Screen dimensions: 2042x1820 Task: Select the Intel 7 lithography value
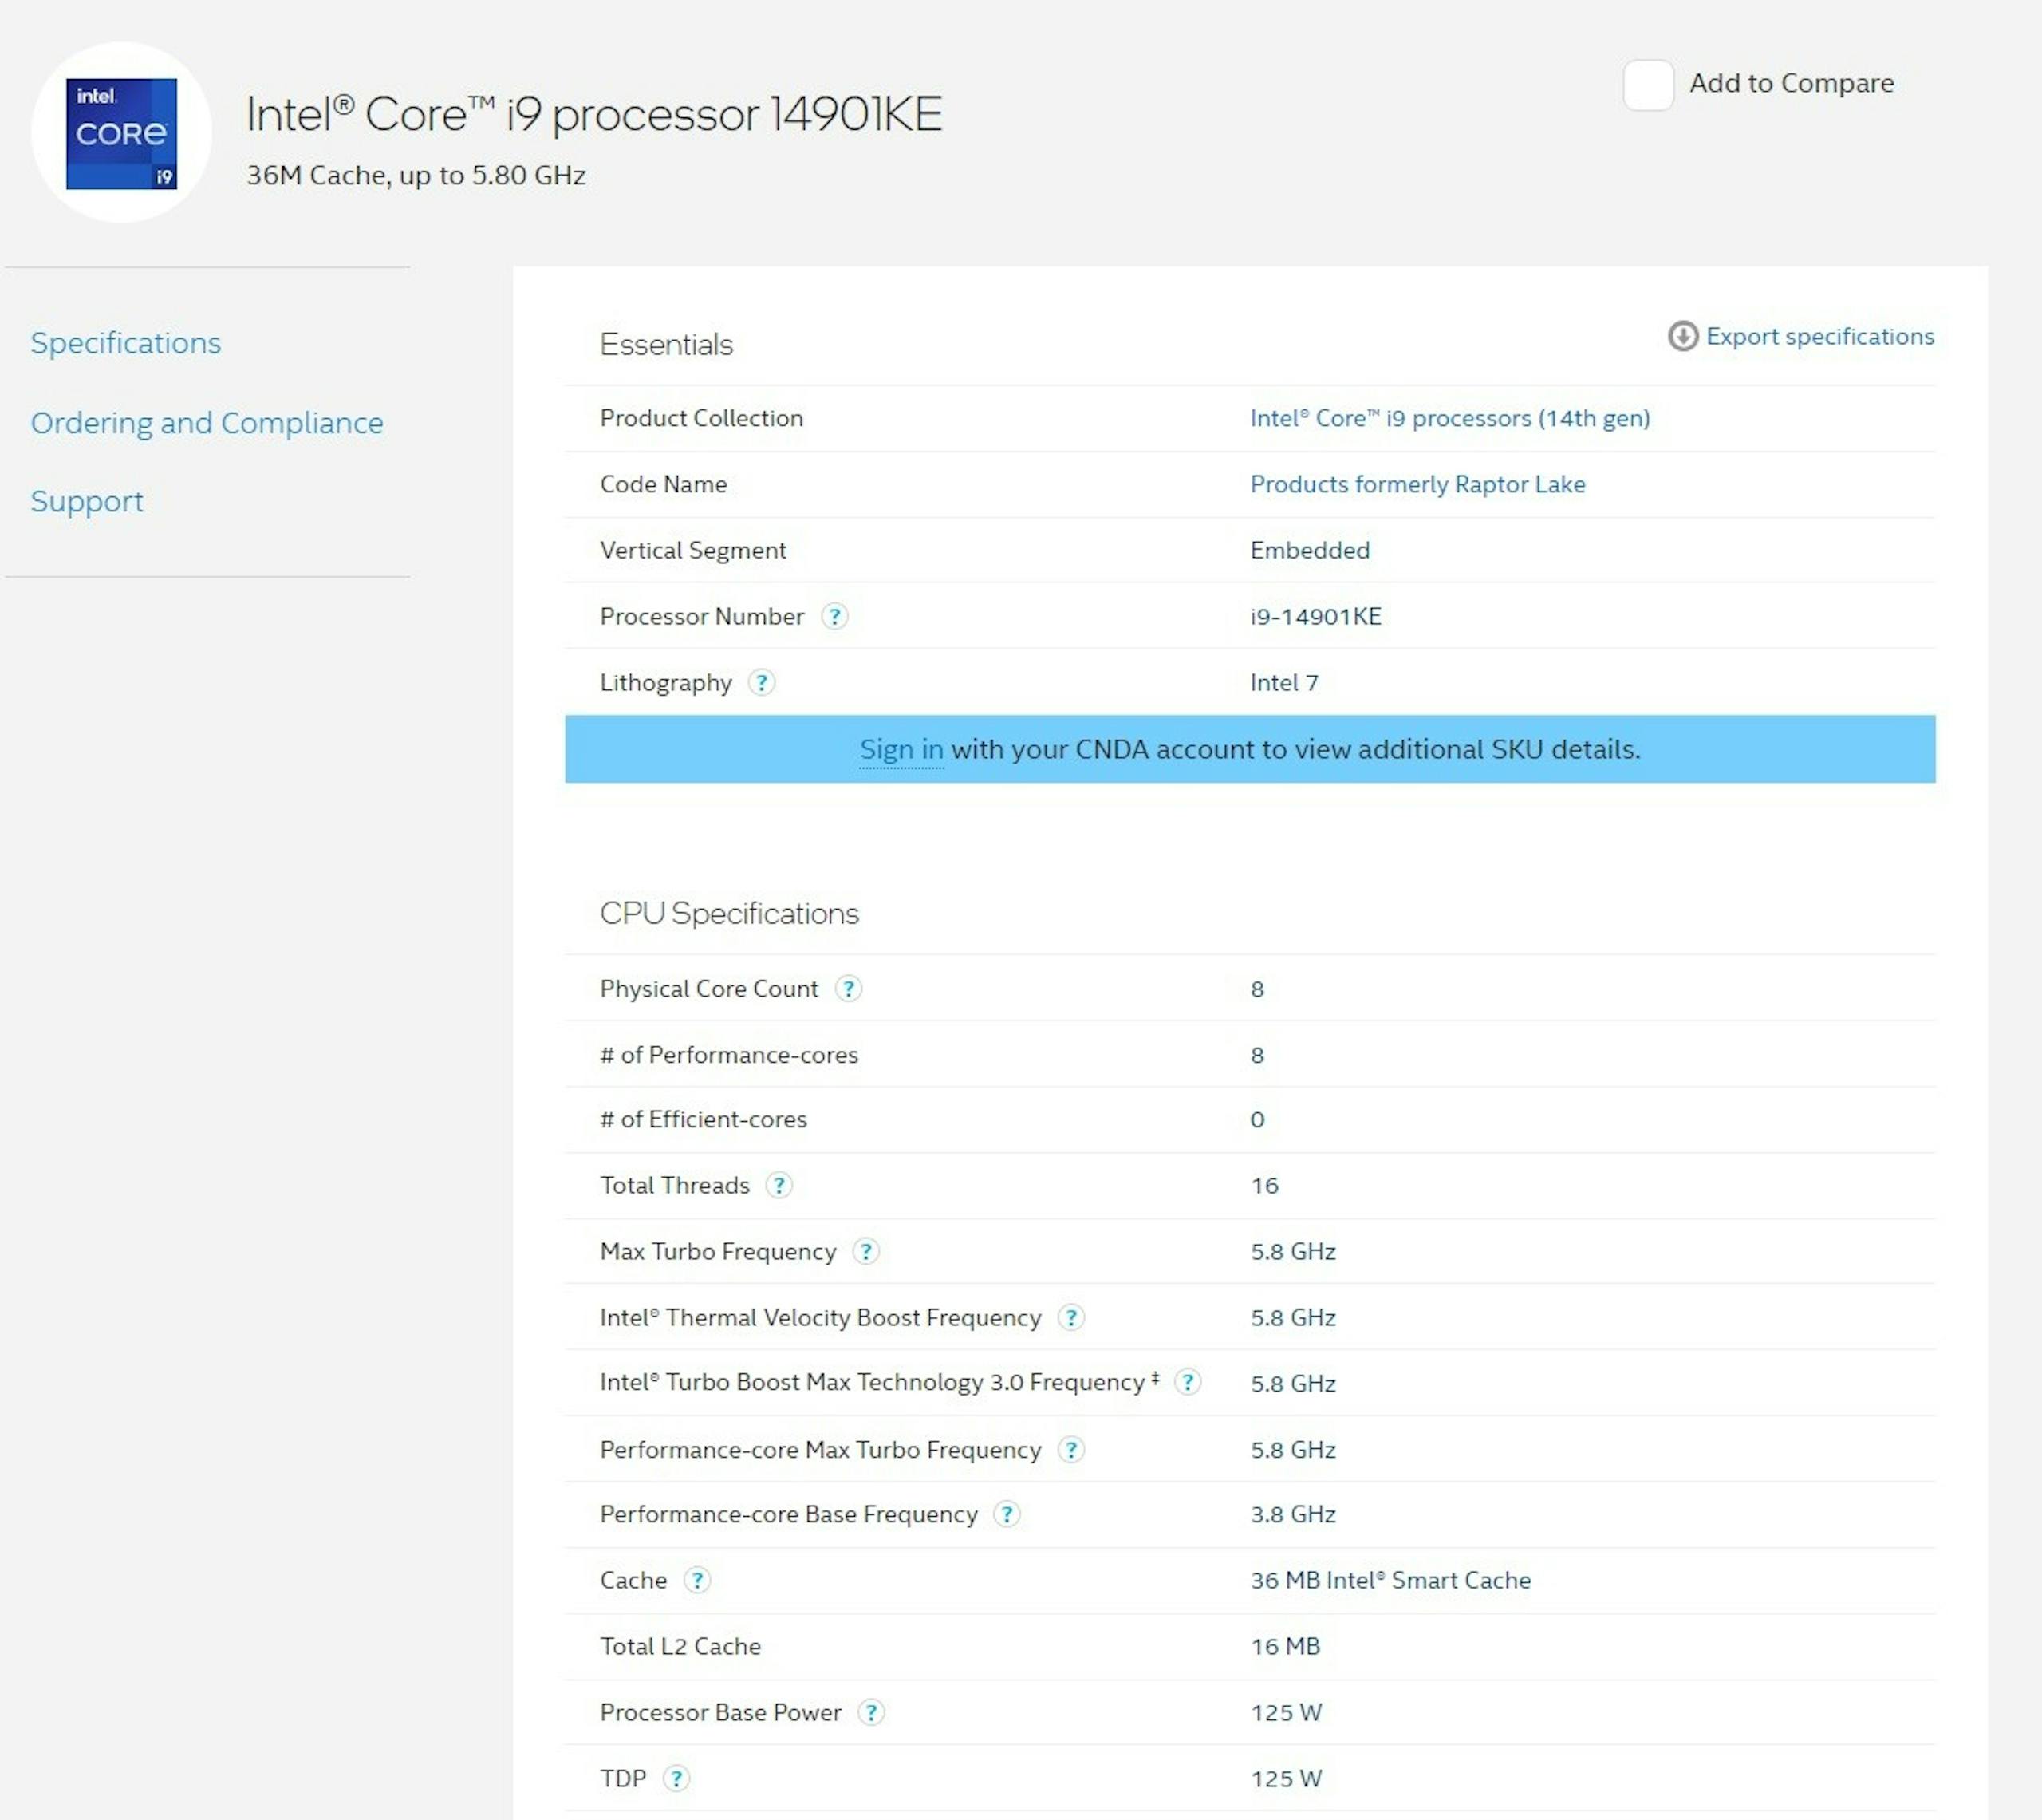(x=1283, y=682)
